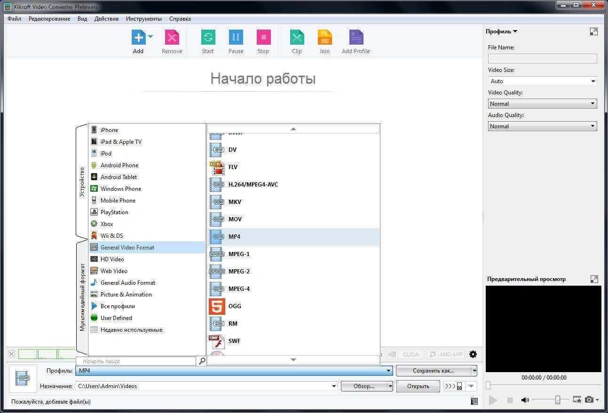Open the Вид menu
The height and width of the screenshot is (413, 608).
tap(82, 19)
